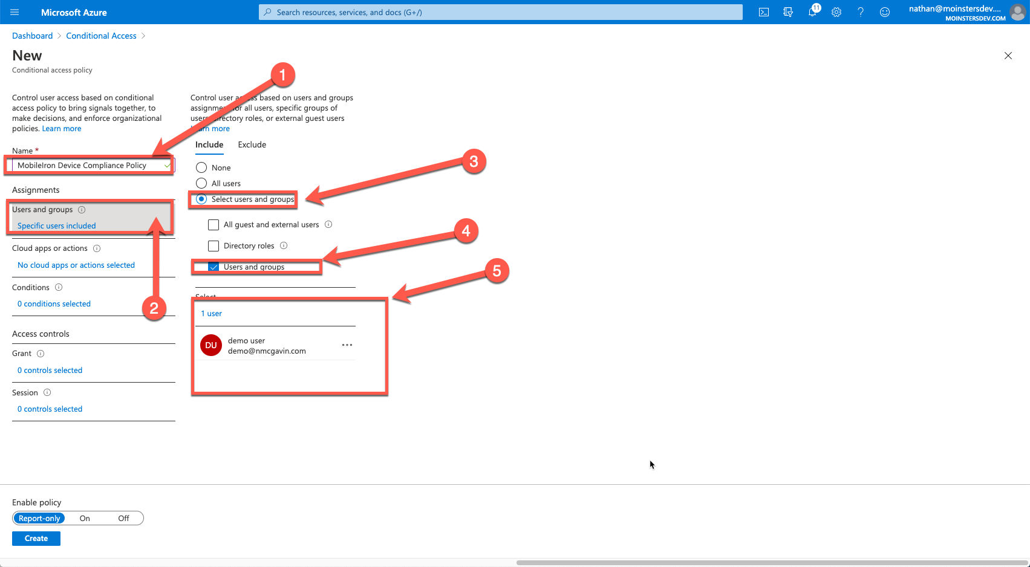The height and width of the screenshot is (567, 1030).
Task: Open the help question mark pane
Action: 861,12
